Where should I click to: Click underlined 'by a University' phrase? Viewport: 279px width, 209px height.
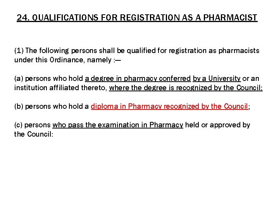(x=217, y=79)
